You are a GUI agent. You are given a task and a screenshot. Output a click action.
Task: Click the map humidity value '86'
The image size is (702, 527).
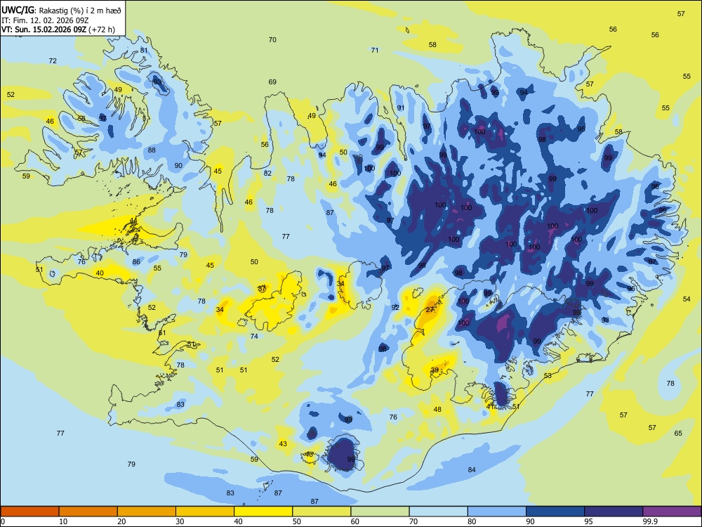click(x=136, y=262)
